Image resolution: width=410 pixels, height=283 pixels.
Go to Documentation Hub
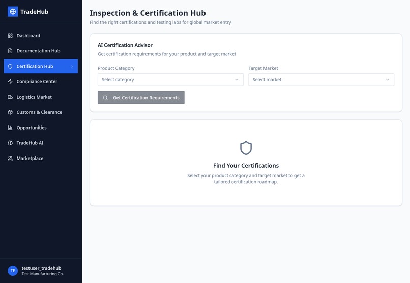(x=41, y=51)
